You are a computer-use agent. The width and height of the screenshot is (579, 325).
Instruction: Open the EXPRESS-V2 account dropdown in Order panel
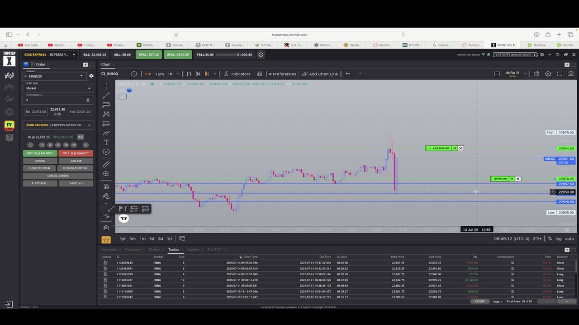point(57,125)
